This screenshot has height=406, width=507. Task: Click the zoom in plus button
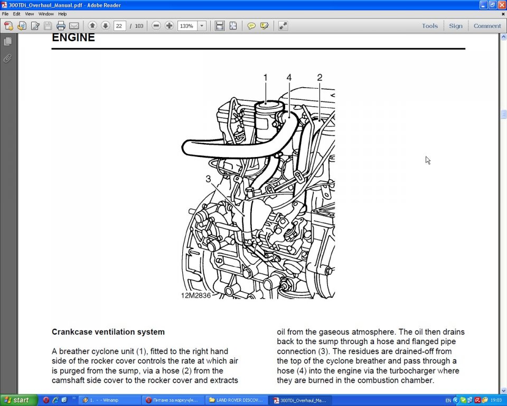[169, 26]
